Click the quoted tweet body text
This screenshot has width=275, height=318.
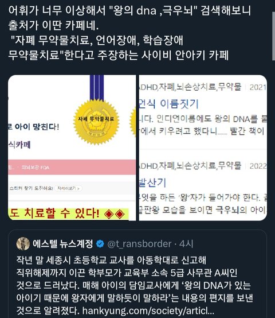point(135,285)
